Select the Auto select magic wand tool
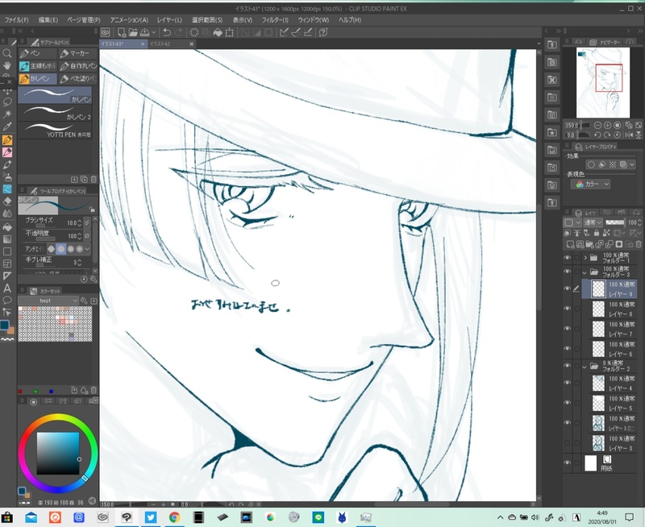 click(x=7, y=114)
